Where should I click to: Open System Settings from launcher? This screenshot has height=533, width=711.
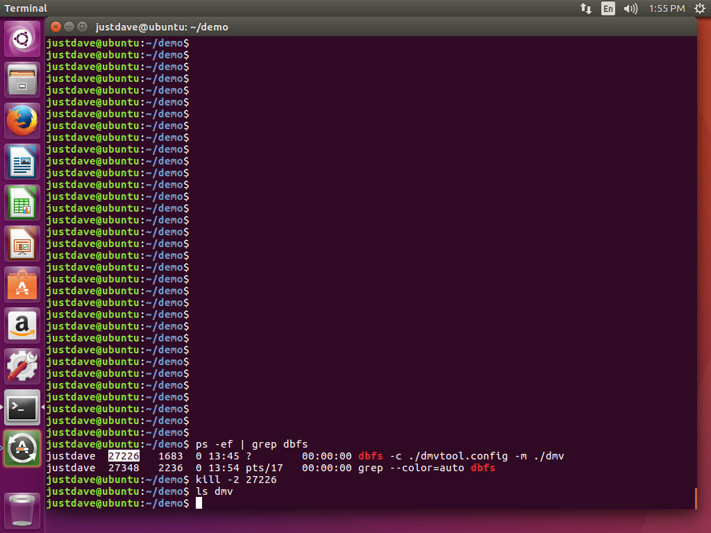click(x=23, y=366)
